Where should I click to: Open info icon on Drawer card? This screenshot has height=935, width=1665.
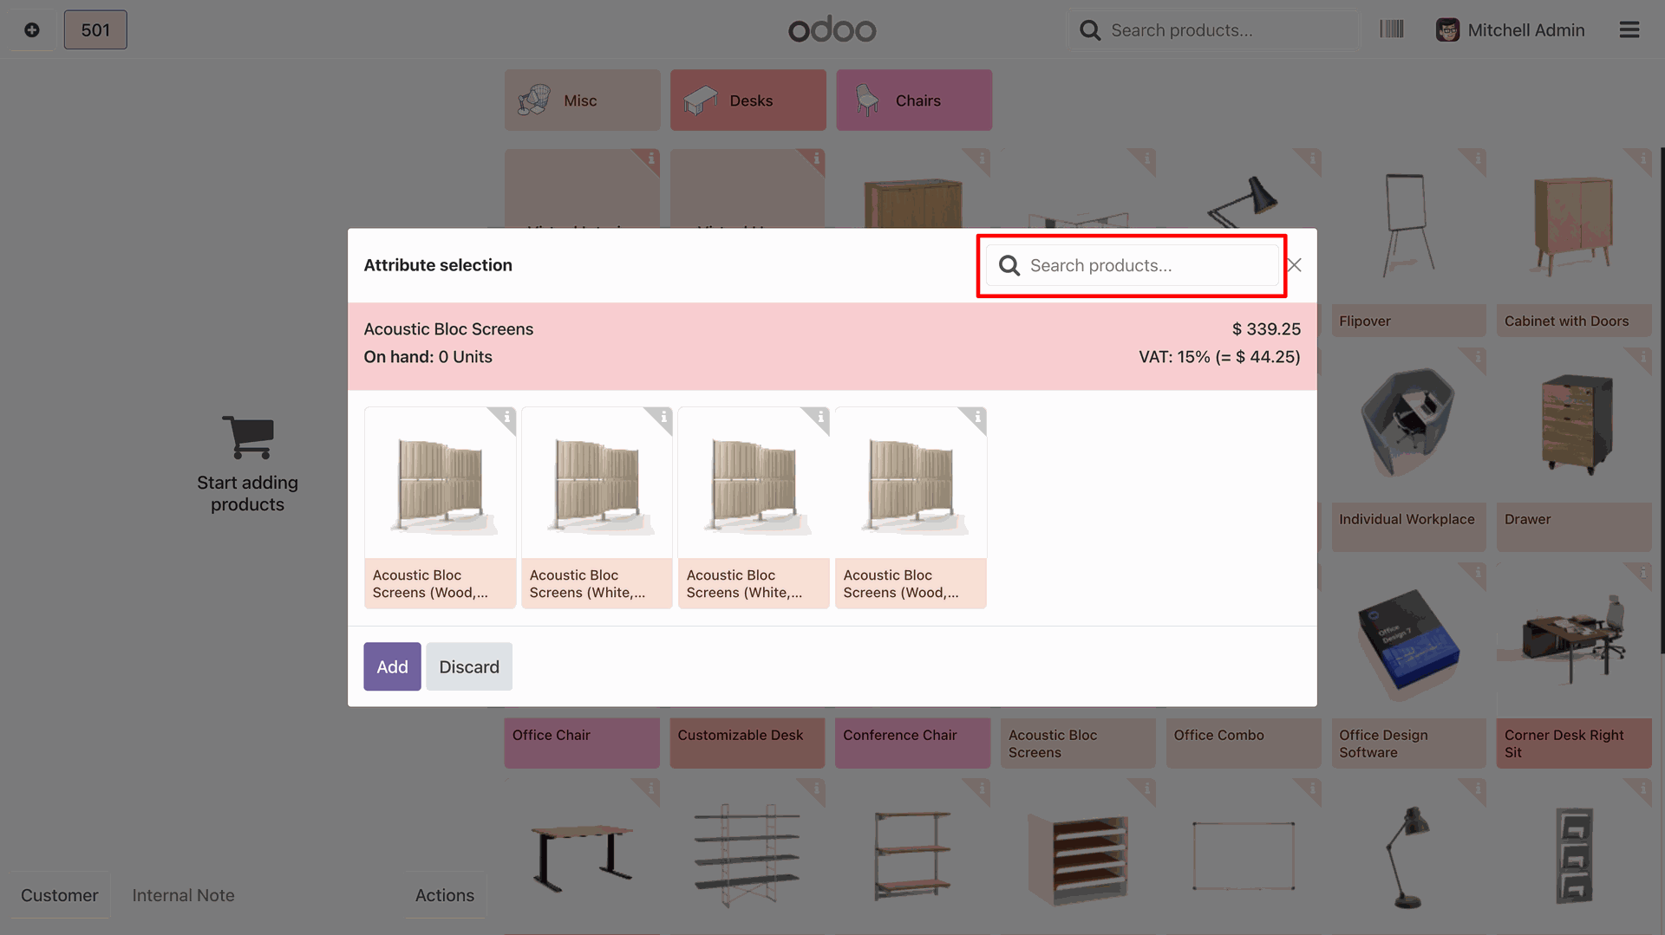[x=1642, y=356]
